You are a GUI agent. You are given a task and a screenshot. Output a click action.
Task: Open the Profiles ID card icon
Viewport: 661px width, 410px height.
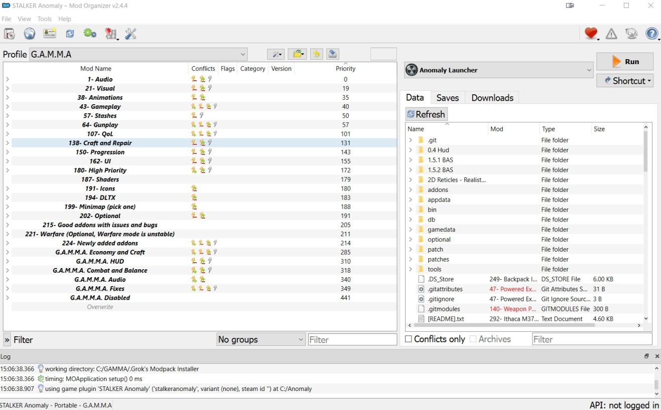pos(49,34)
